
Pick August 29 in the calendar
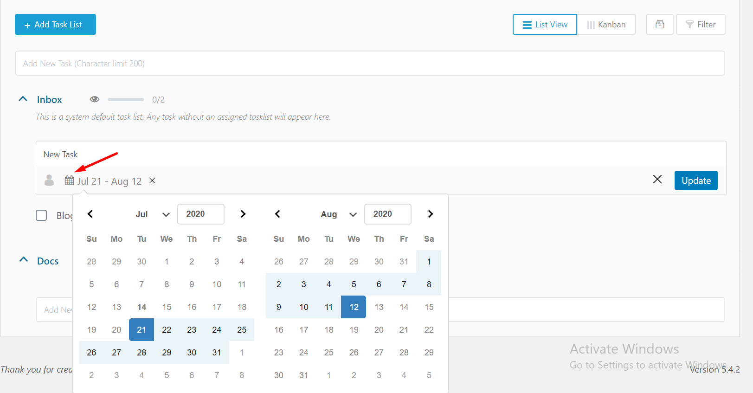click(x=429, y=353)
